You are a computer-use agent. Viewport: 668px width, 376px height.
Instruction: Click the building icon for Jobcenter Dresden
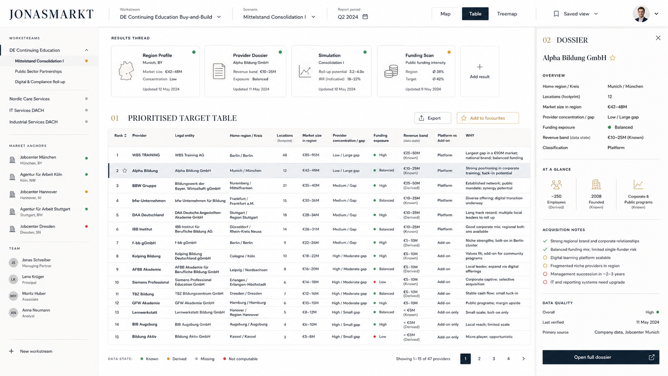point(12,229)
